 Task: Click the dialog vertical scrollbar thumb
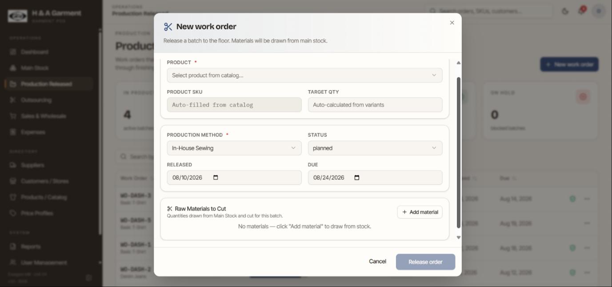click(x=459, y=152)
